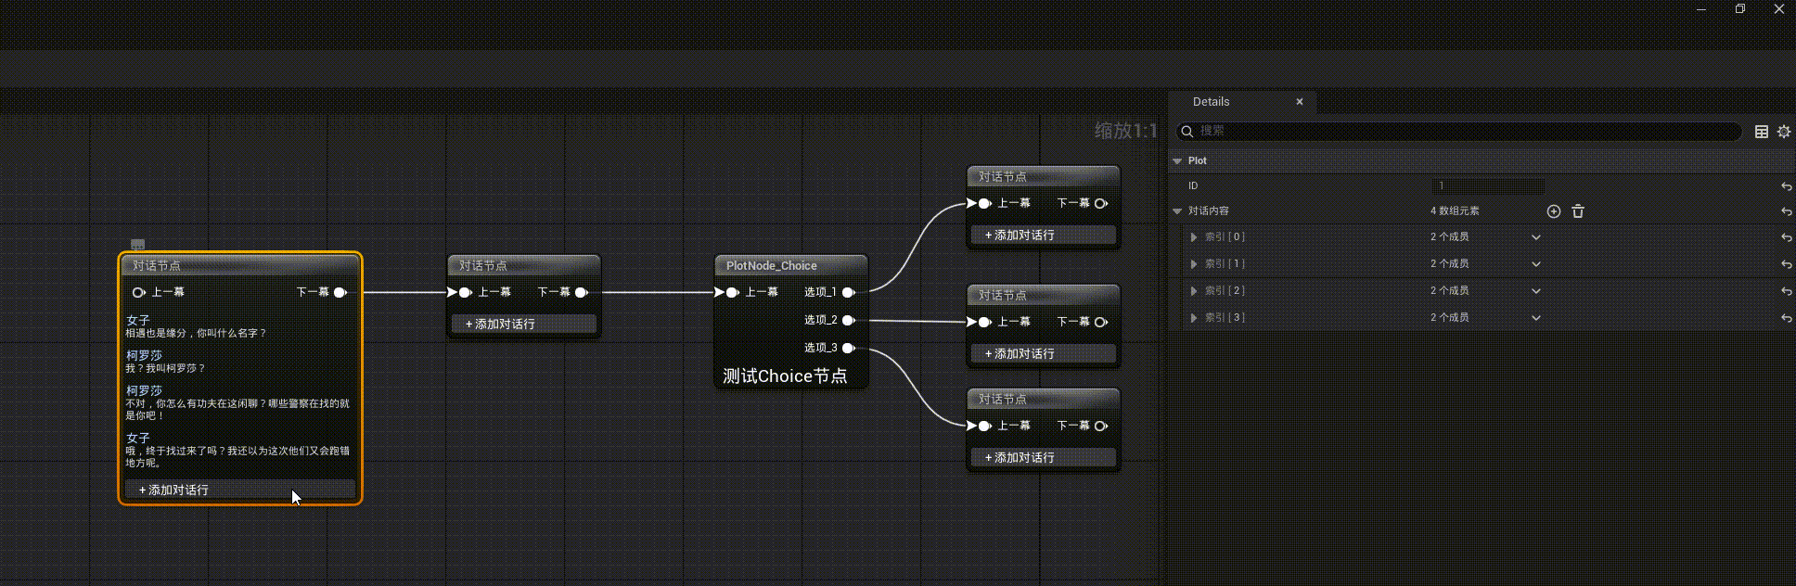Image resolution: width=1796 pixels, height=586 pixels.
Task: Reset 索引 [ 3 ] to its default value
Action: (x=1786, y=318)
